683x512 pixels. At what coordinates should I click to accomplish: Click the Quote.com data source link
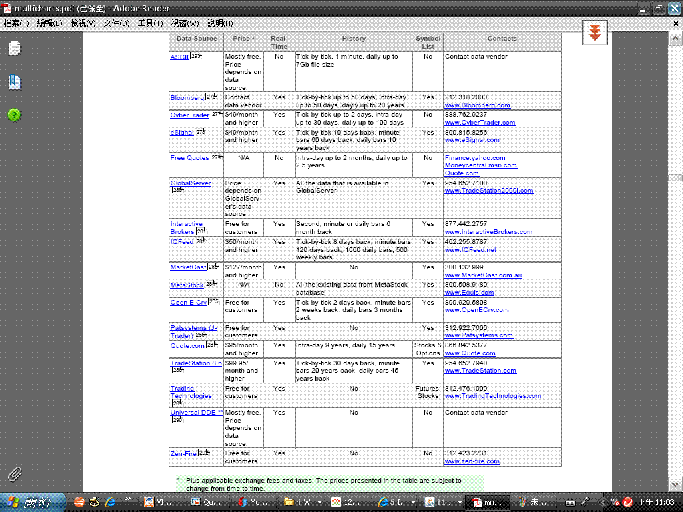click(x=187, y=346)
